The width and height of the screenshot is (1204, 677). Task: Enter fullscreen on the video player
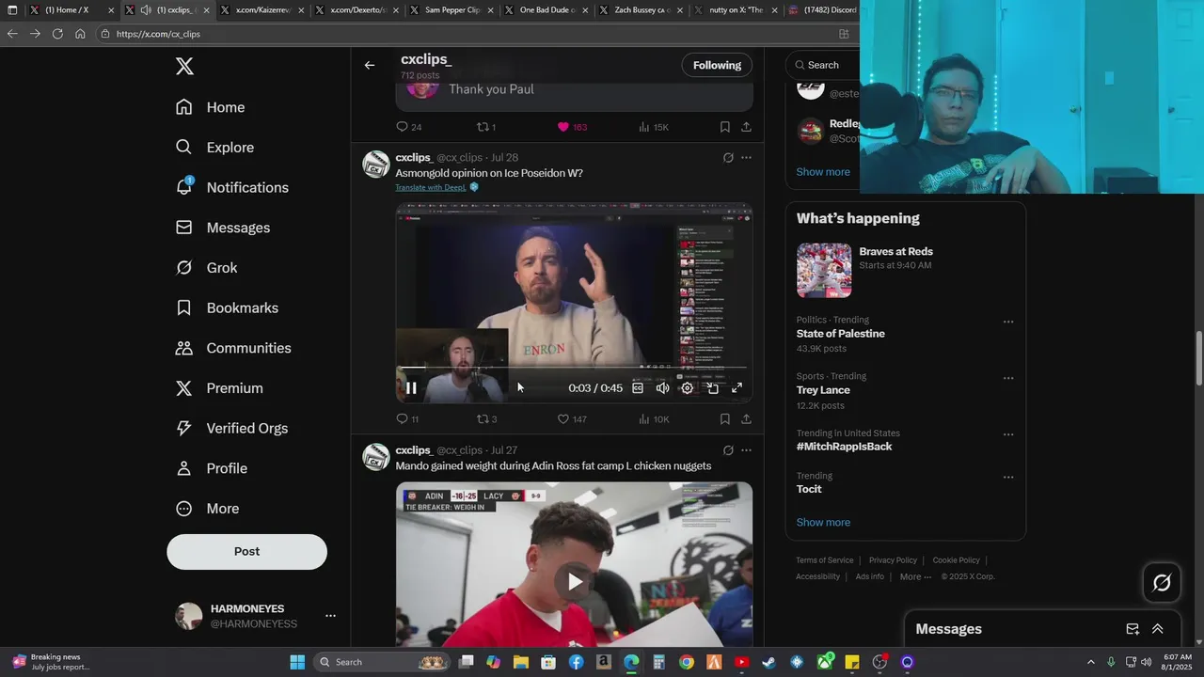point(737,388)
